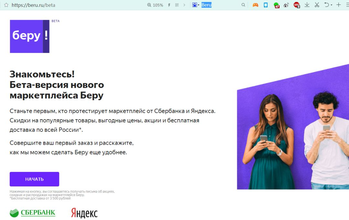Click the scissors screenshot tool
Viewport: 349px width, 220px height.
pos(317,5)
